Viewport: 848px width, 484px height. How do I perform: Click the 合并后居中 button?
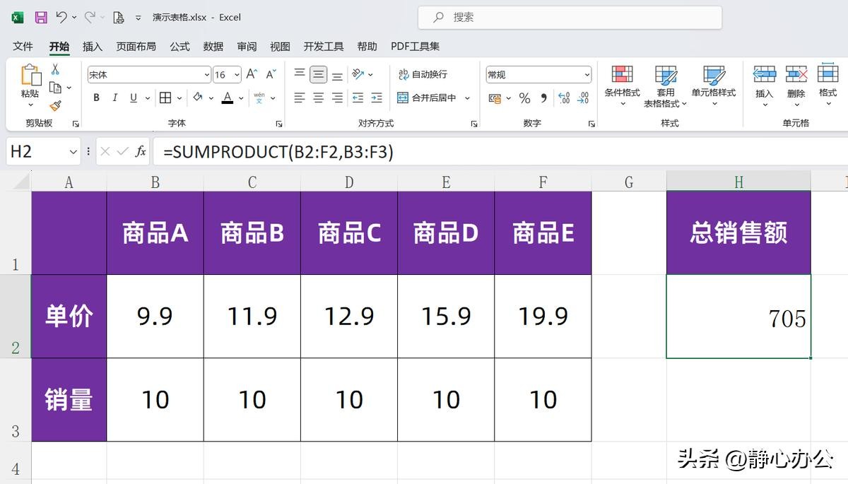(x=428, y=98)
